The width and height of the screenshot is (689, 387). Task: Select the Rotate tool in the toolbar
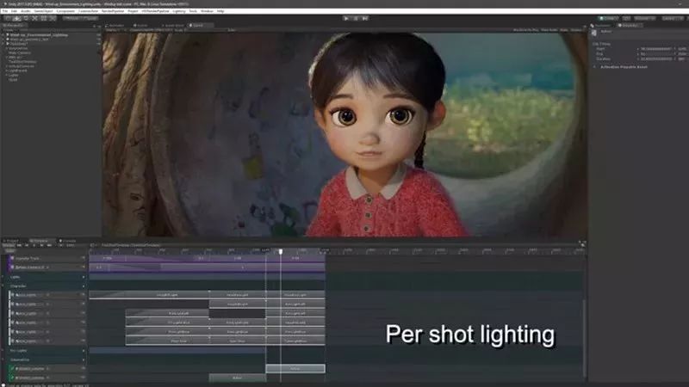[x=26, y=18]
